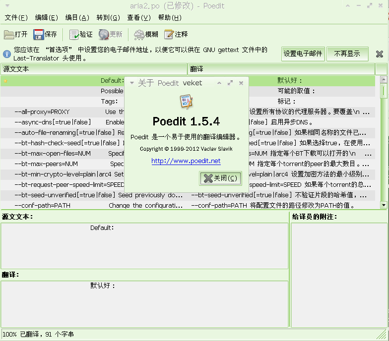Image resolution: width=389 pixels, height=341 pixels.
Task: Click translation cell 可能的取值：
Action: [x=296, y=91]
